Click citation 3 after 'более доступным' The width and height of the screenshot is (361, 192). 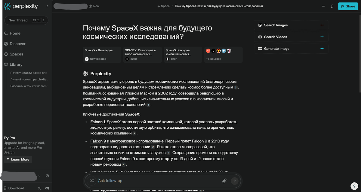coord(236,87)
